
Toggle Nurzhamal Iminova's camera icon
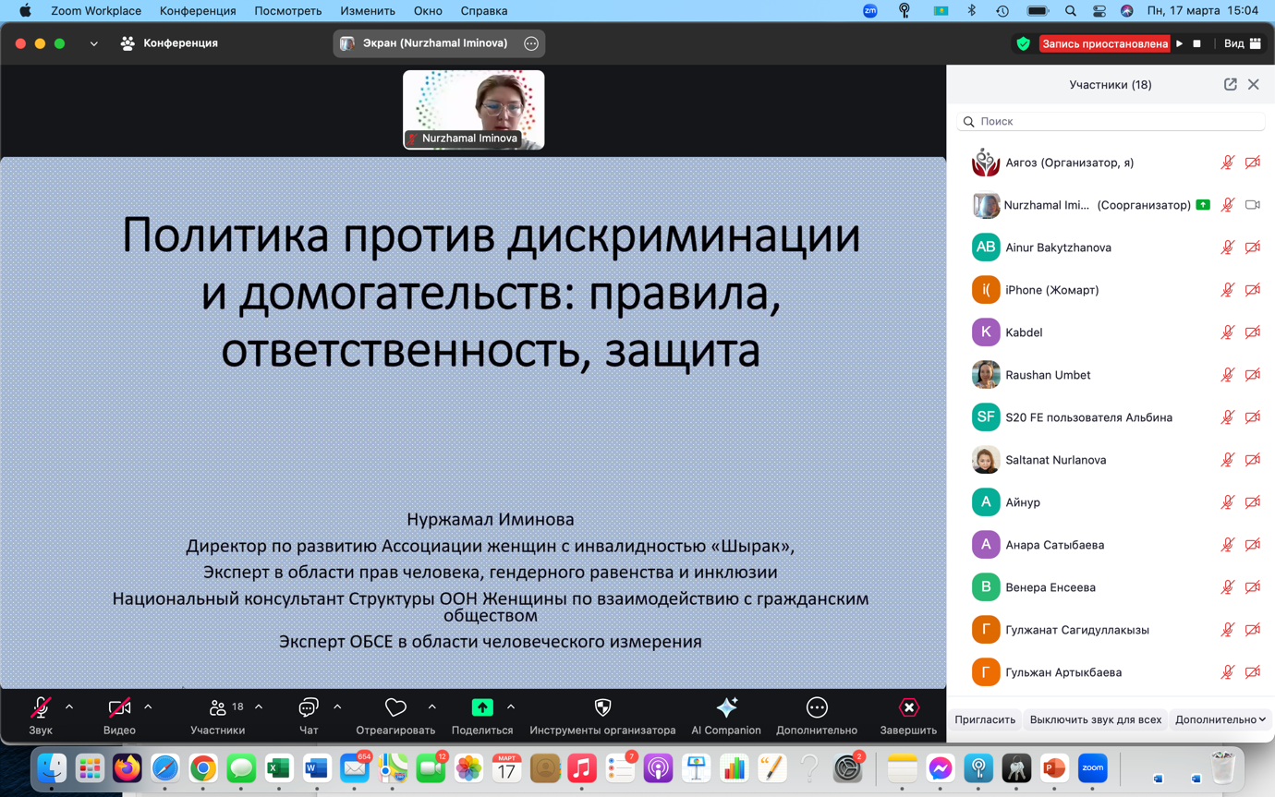tap(1254, 205)
